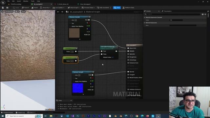Click the Base Color input pin
This screenshot has height=118, width=210.
(x=128, y=48)
